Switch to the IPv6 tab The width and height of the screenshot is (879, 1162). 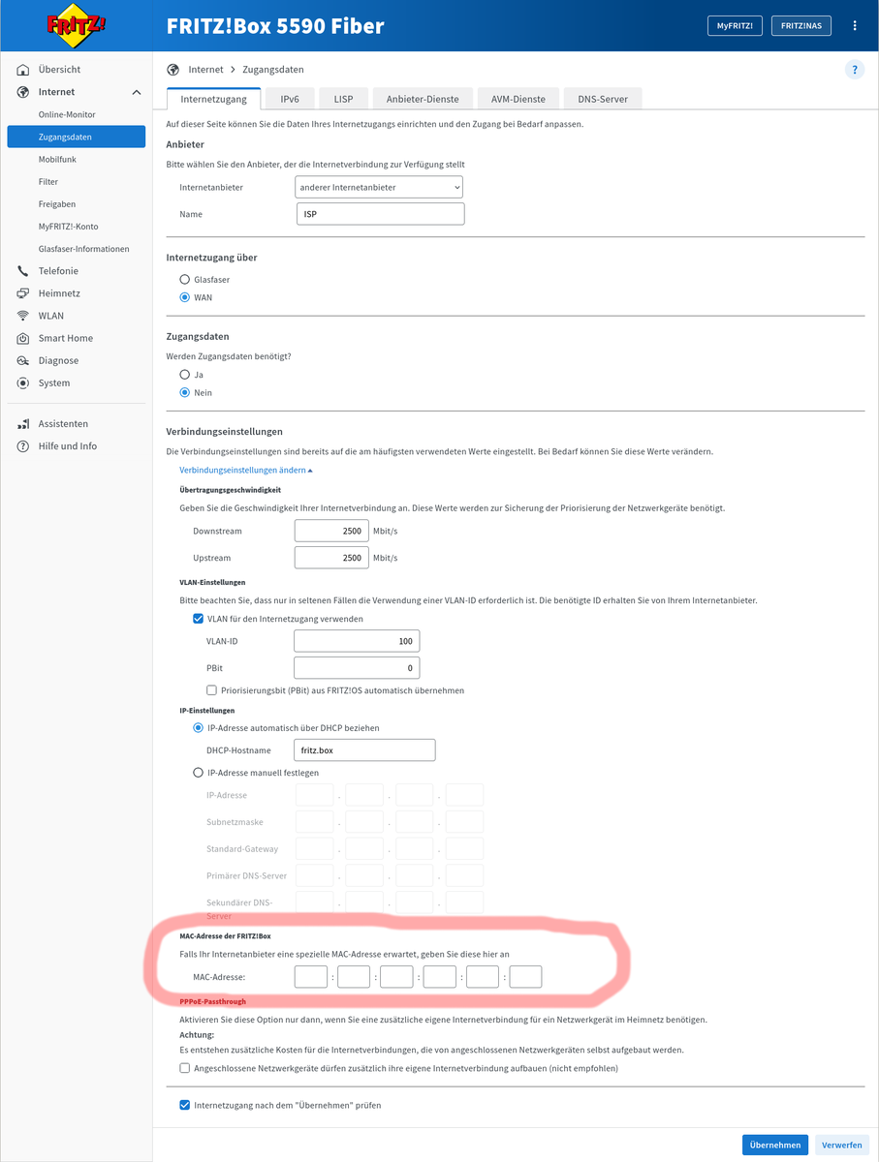290,99
